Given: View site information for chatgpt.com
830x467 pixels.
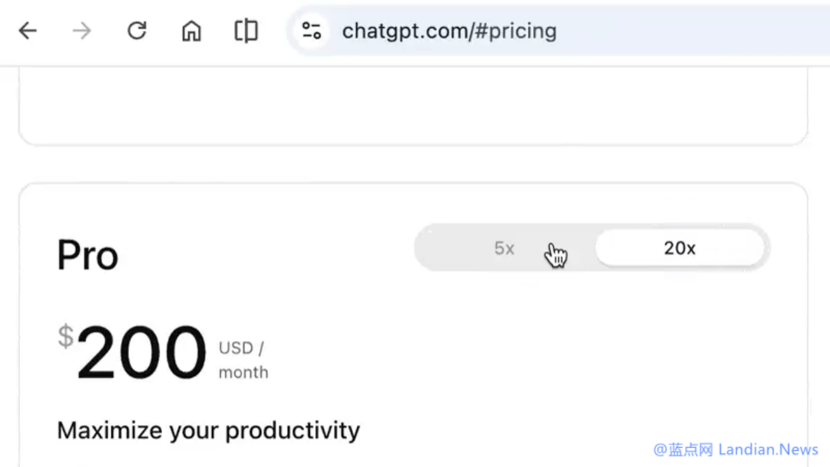Looking at the screenshot, I should (311, 30).
